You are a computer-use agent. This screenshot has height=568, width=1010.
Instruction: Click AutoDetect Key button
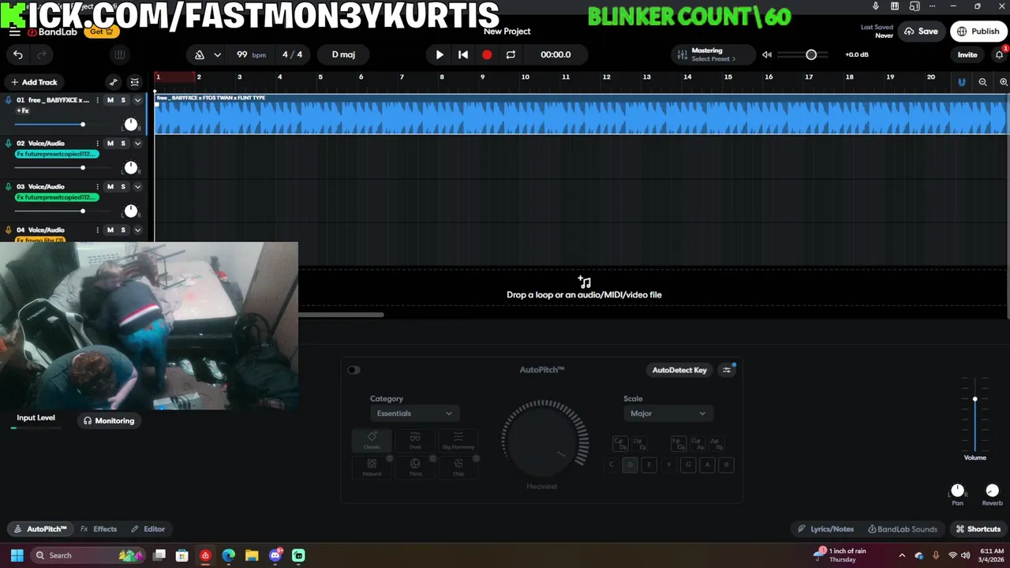679,370
